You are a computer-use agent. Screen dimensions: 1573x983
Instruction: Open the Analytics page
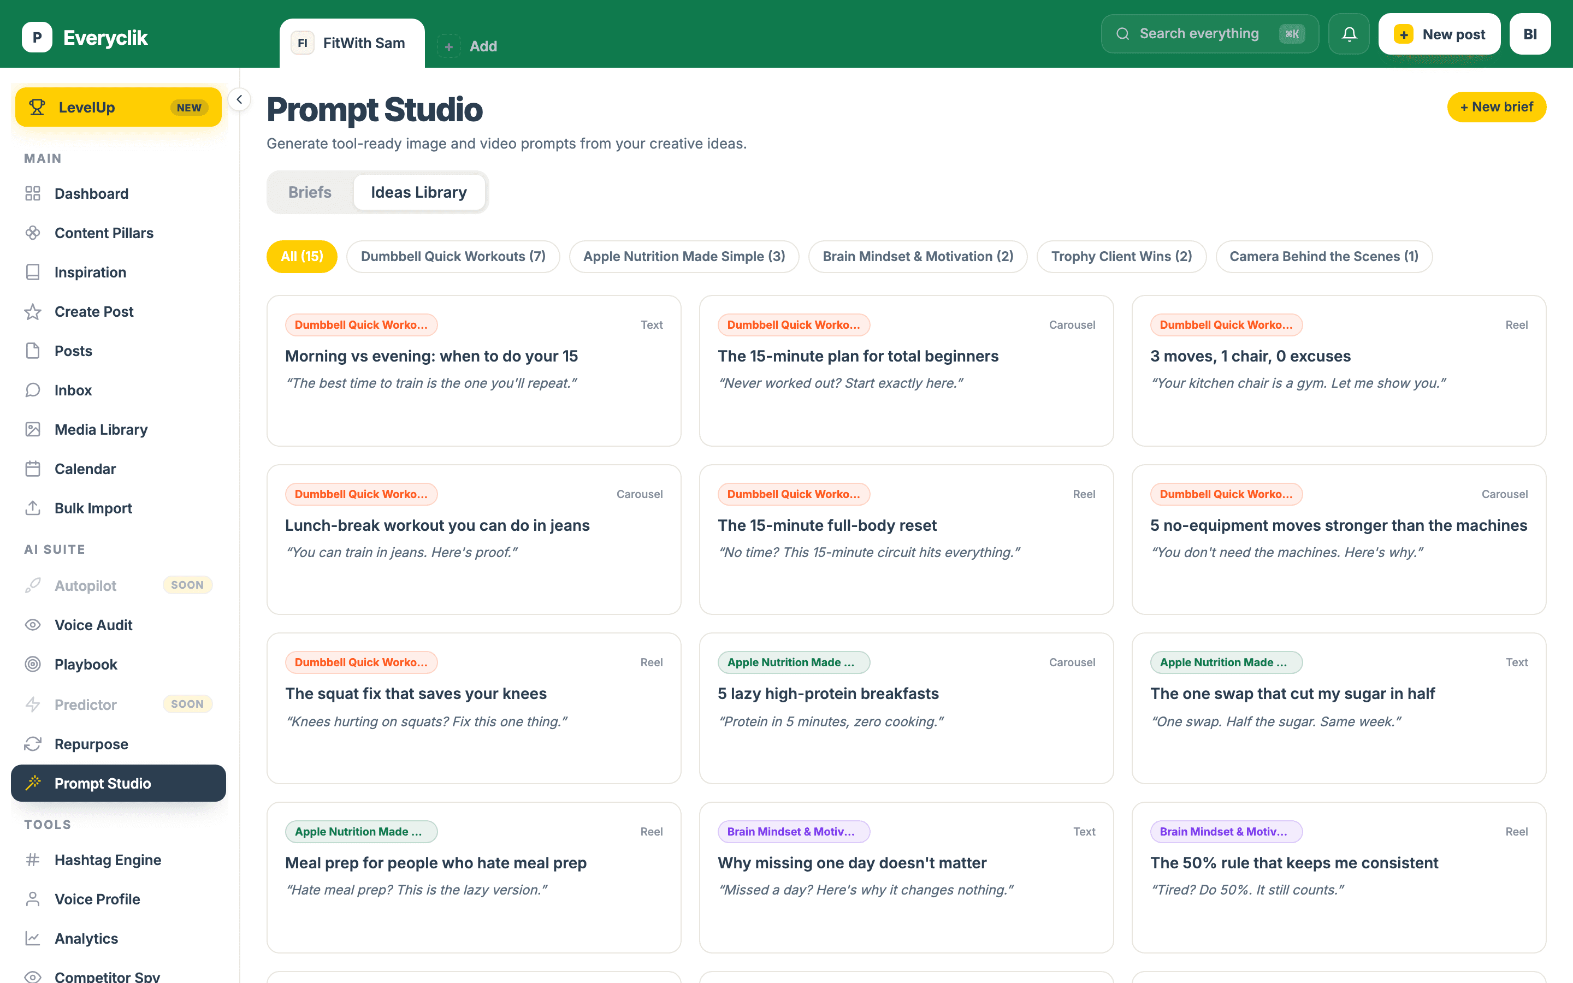119,939
